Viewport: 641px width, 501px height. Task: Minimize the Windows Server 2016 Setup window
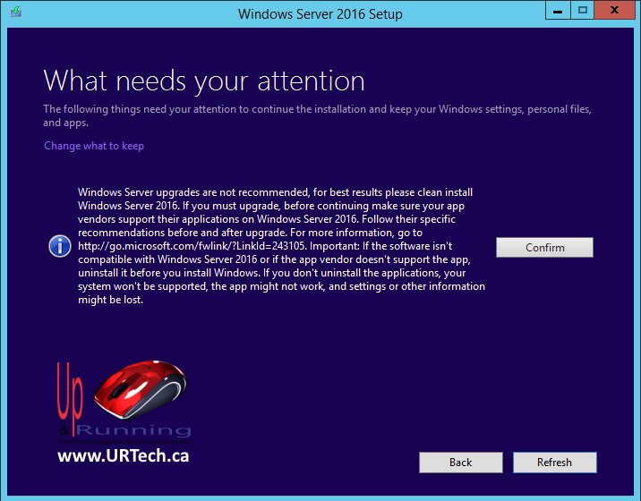click(x=557, y=11)
